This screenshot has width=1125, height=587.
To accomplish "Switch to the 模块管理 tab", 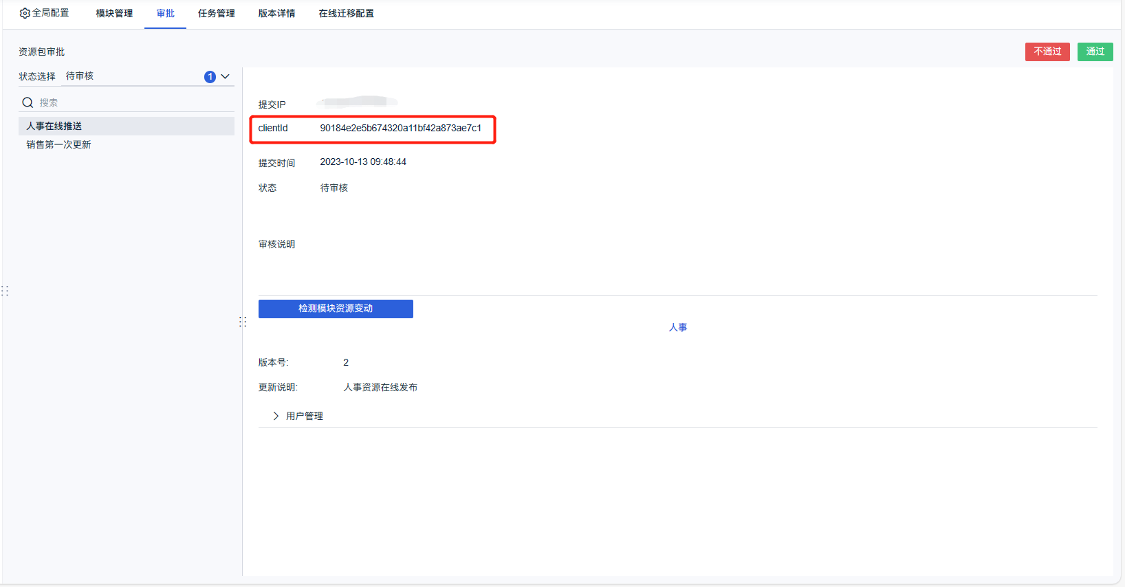I will [x=114, y=14].
